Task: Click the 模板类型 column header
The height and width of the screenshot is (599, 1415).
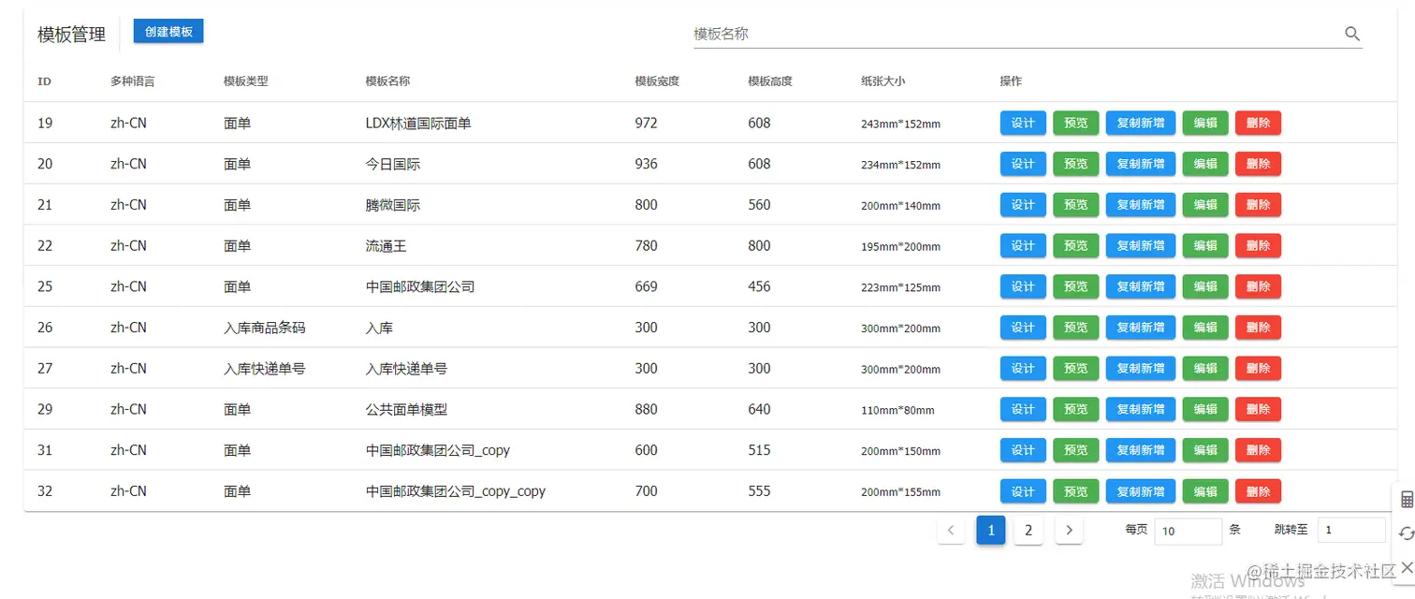Action: tap(246, 81)
